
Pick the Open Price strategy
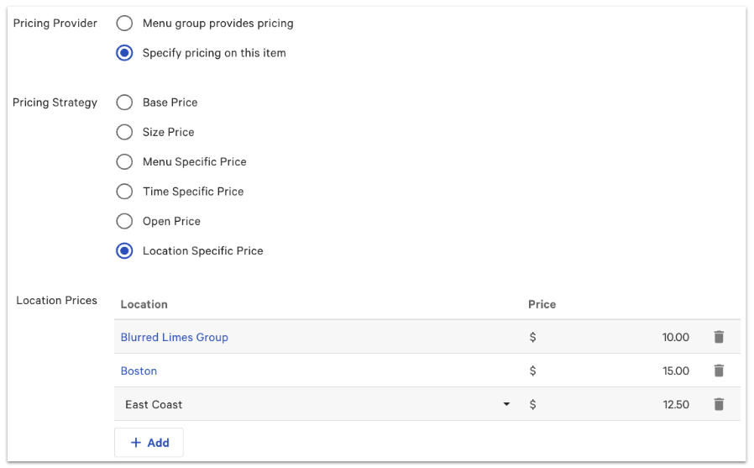point(124,221)
